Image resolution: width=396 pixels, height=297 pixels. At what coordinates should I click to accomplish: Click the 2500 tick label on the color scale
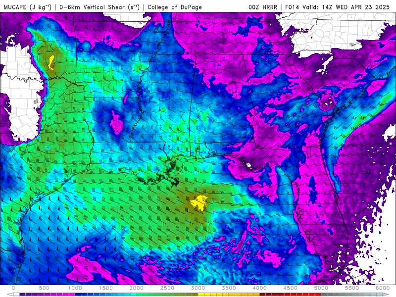pos(167,288)
